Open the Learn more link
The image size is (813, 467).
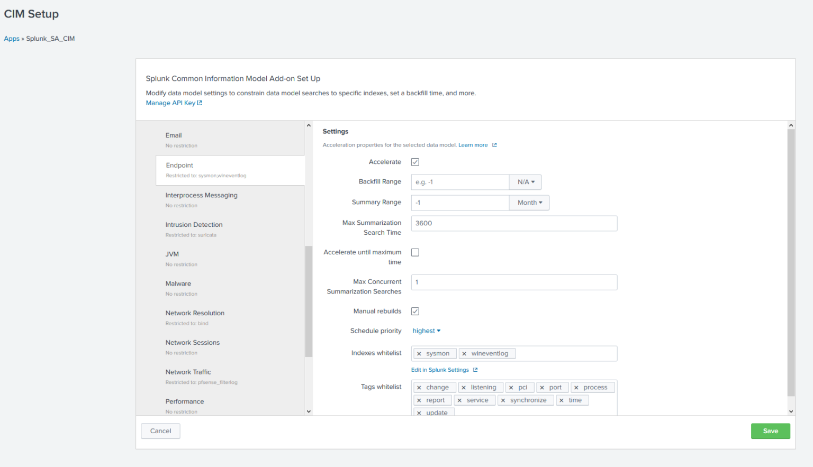(x=472, y=145)
